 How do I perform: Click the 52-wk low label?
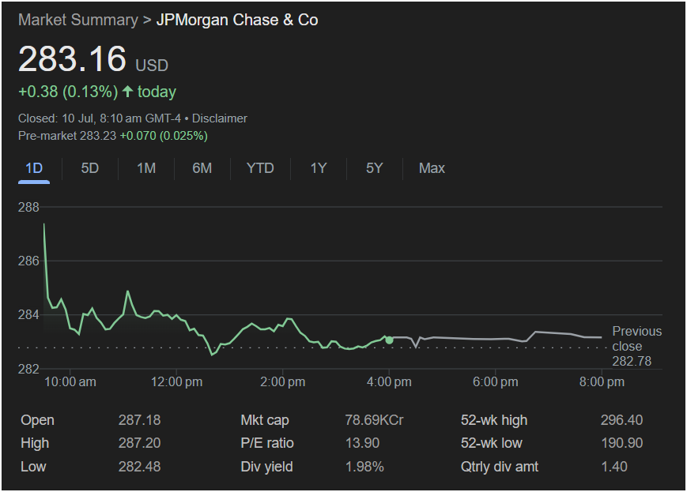(491, 443)
